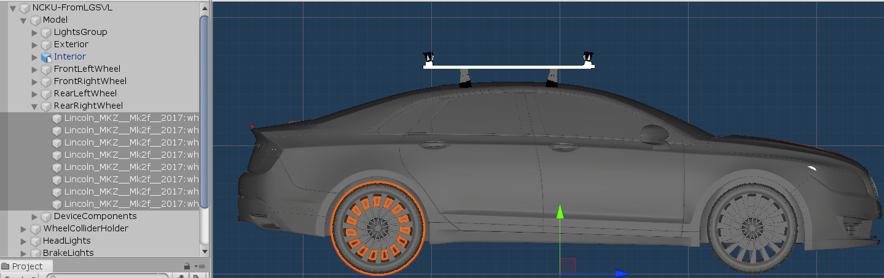
Task: Select the HeadLights label
Action: [66, 241]
